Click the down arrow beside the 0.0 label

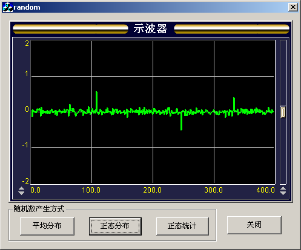21,193
